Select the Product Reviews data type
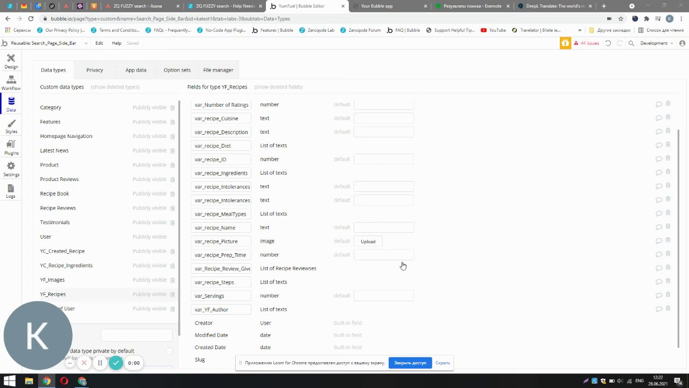The image size is (689, 388). (59, 179)
